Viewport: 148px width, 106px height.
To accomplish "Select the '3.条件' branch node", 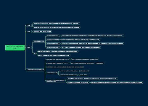I will pos(29,47).
